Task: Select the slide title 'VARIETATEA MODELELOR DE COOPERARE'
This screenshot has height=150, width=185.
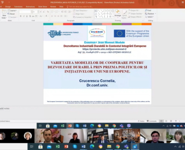Action: tap(98, 67)
